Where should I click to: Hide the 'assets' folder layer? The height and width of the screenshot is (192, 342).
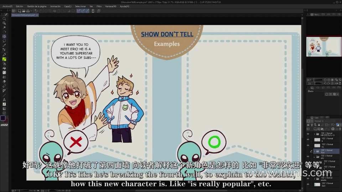coord(309,178)
